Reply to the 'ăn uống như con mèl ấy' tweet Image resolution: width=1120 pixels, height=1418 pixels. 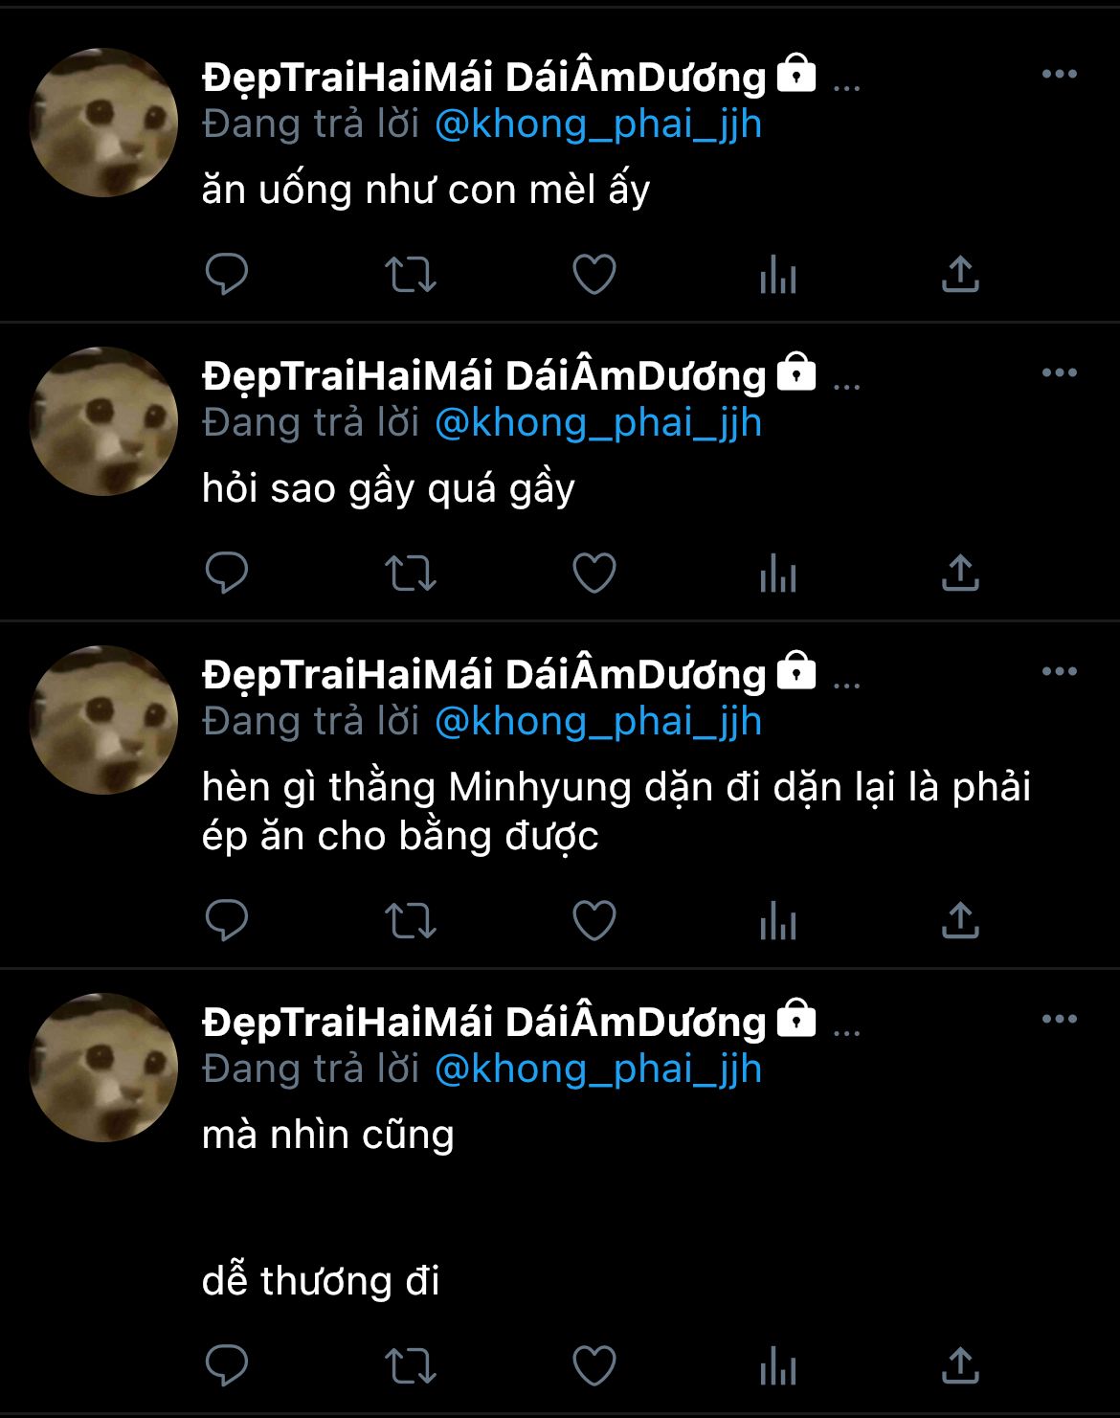point(227,275)
